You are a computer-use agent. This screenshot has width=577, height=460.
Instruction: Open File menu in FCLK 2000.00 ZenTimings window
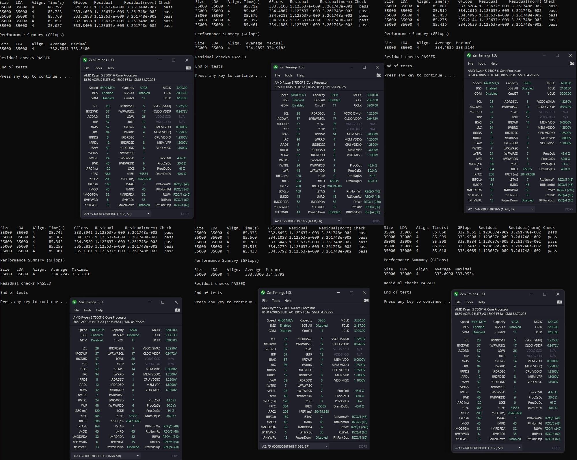point(87,68)
